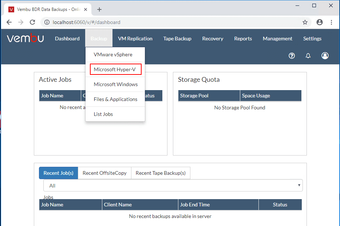Image resolution: width=340 pixels, height=226 pixels.
Task: Select List Jobs from Backup menu
Action: (115, 114)
